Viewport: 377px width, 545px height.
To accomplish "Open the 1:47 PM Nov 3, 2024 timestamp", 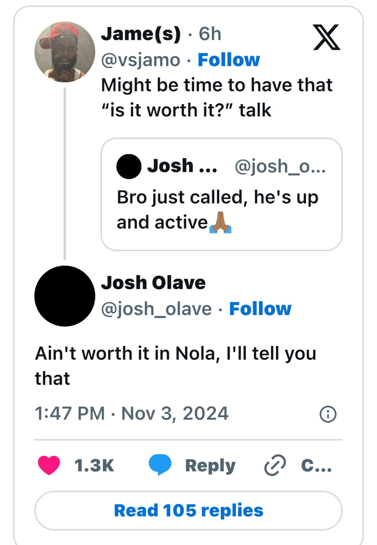I will [132, 413].
